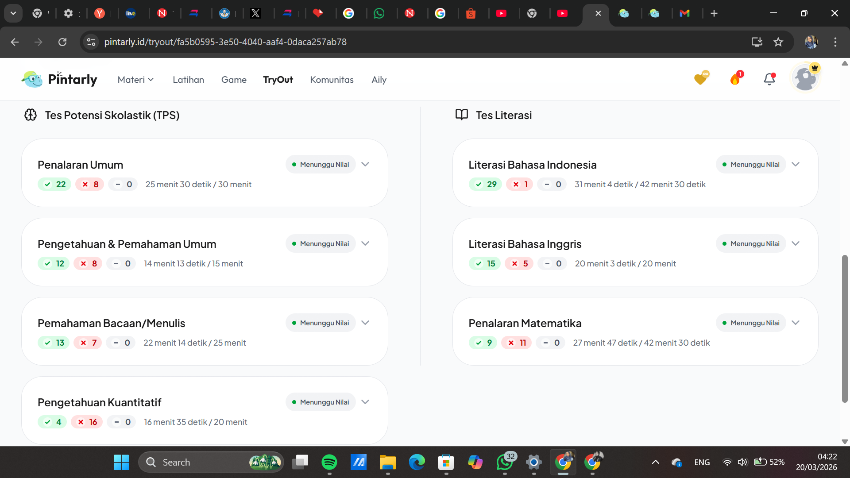Open Komunitas page

tap(332, 80)
